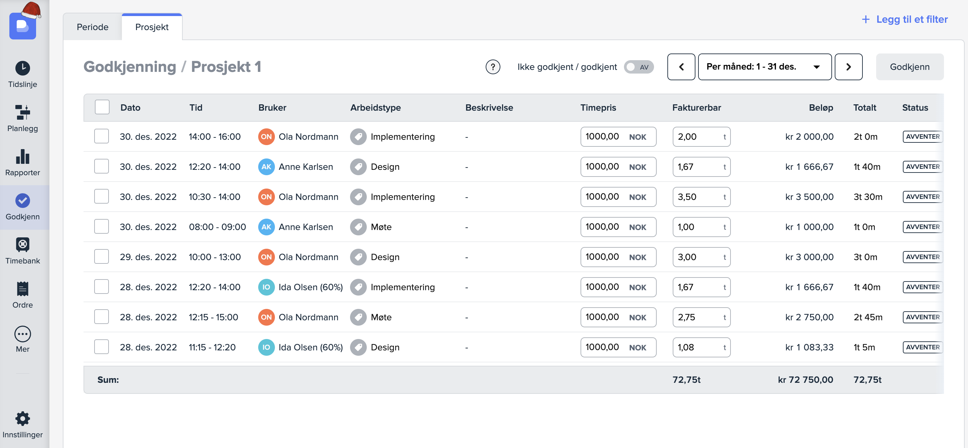
Task: Select the Prosjekt tab
Action: point(152,27)
